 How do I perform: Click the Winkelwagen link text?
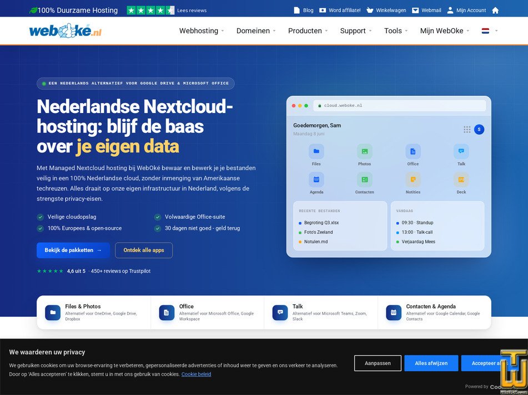[x=391, y=11]
